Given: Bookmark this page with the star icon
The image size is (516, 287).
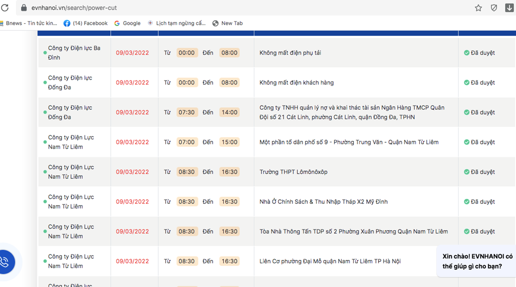Looking at the screenshot, I should (478, 8).
